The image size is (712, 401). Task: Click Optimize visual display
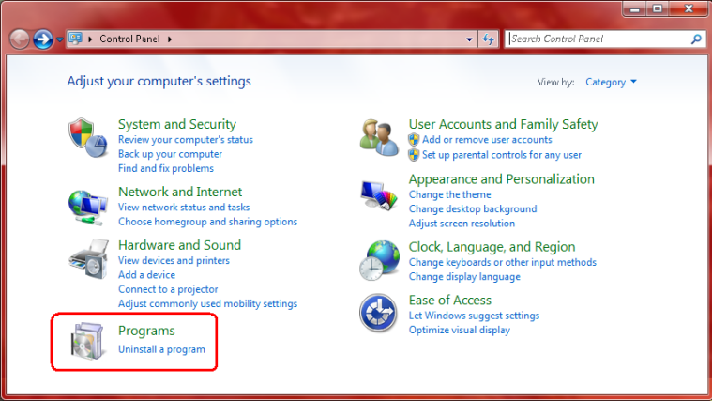point(459,330)
